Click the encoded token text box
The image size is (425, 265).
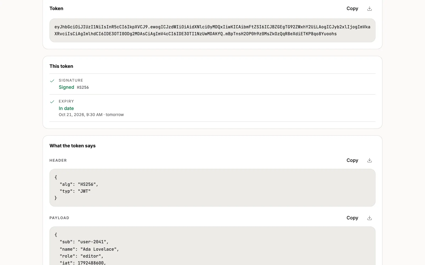[x=212, y=30]
